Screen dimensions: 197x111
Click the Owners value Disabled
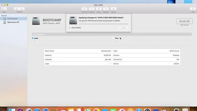coord(176,55)
